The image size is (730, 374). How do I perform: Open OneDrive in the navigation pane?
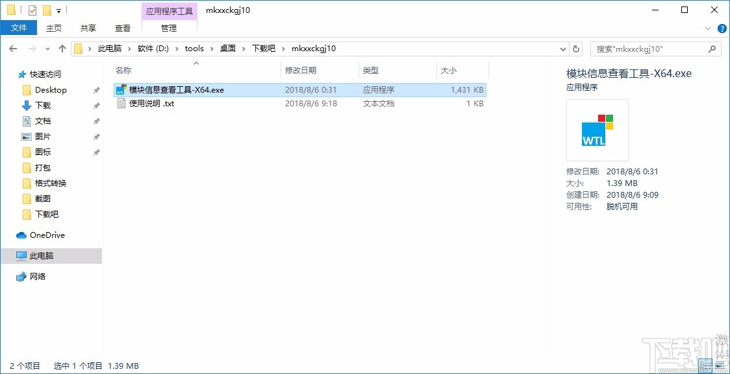pos(47,235)
